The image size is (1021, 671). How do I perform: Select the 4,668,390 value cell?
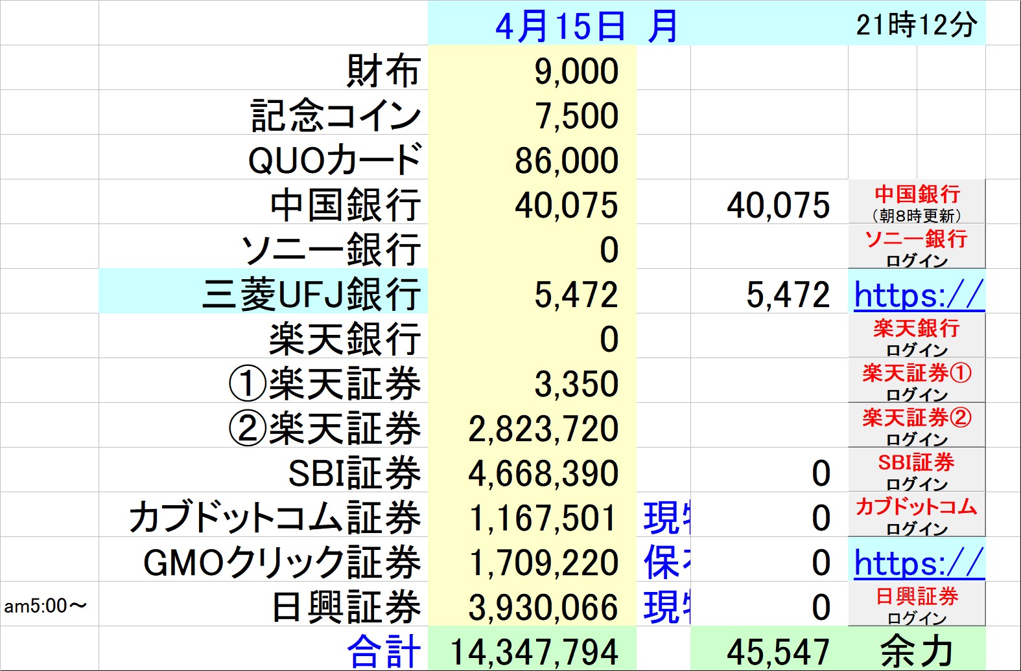[532, 470]
